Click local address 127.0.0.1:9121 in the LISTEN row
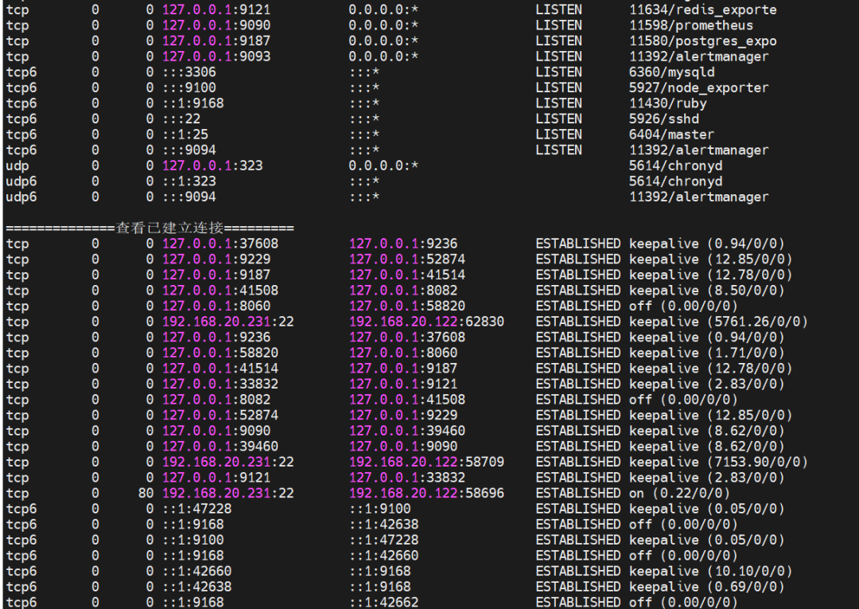 tap(216, 10)
